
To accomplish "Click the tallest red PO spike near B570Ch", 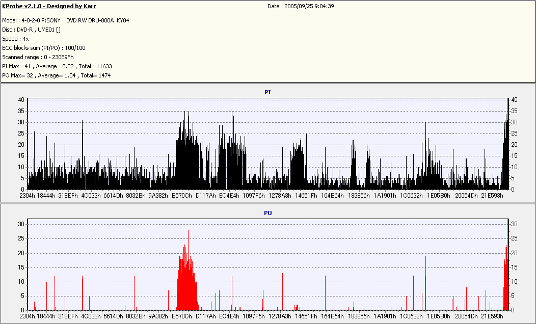I will click(x=188, y=270).
